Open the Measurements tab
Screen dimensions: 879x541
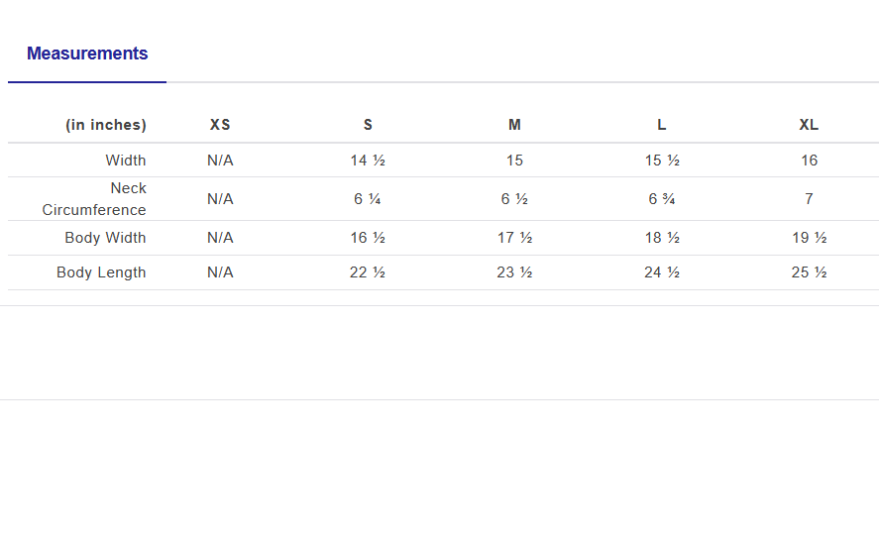tap(87, 54)
